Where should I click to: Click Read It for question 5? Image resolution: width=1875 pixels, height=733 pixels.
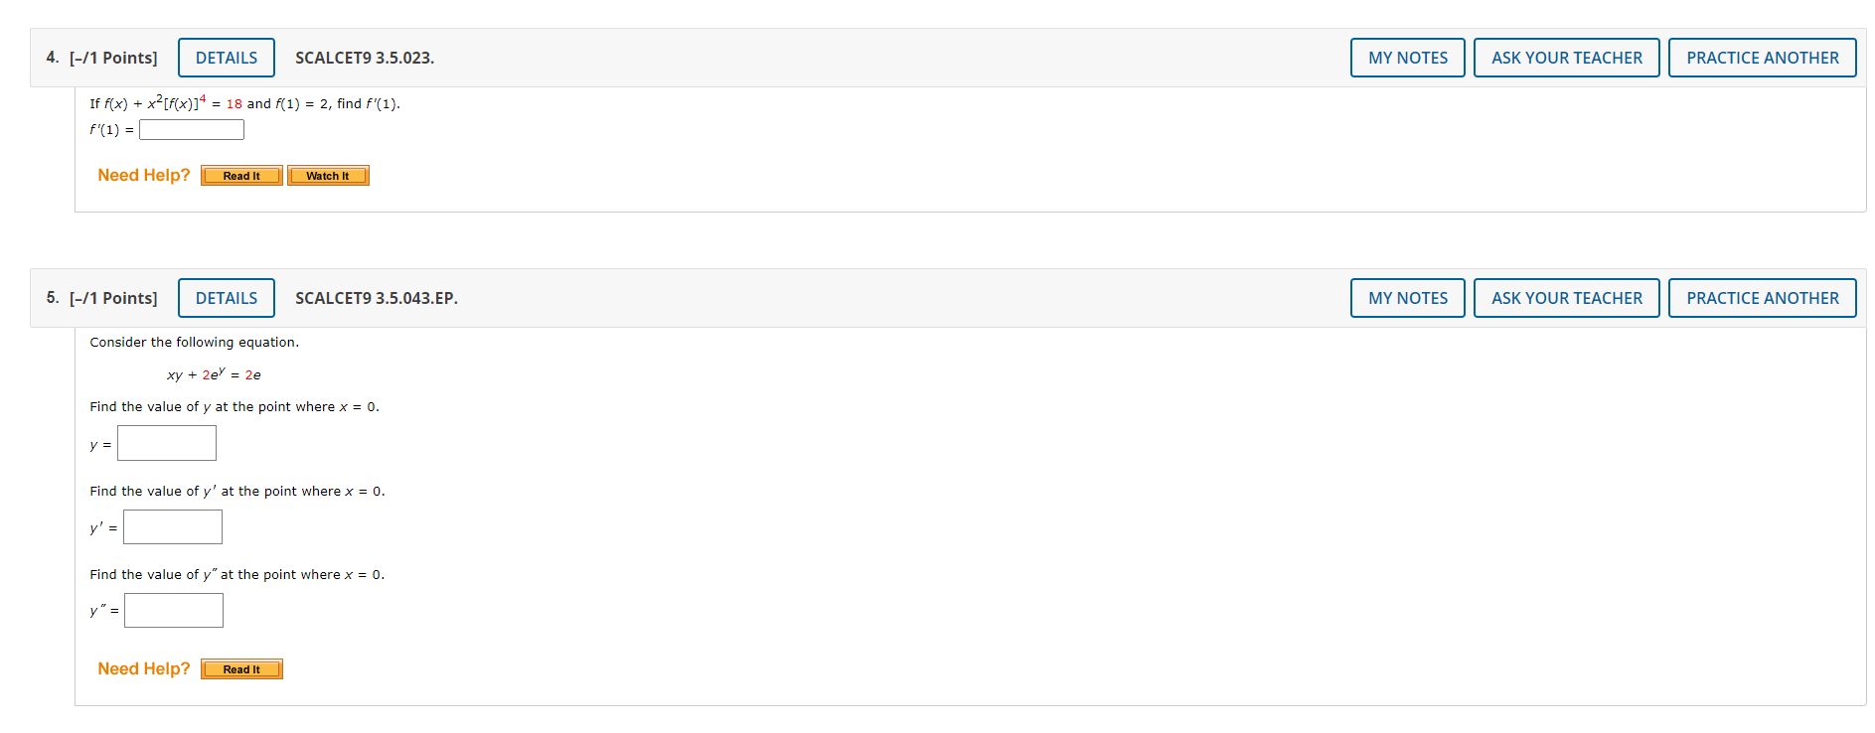[240, 668]
